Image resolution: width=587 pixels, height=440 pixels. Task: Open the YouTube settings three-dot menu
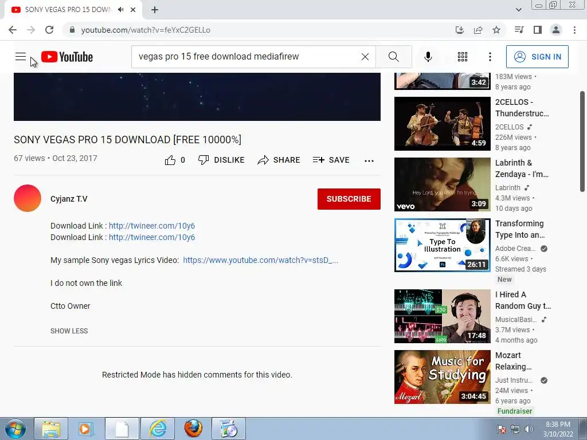490,57
